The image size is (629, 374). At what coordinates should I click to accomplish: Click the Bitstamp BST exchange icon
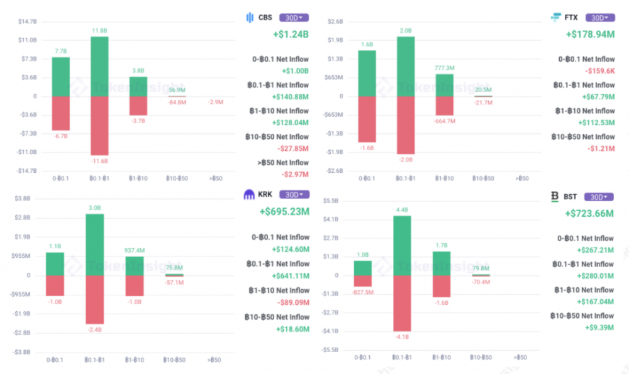coord(555,197)
